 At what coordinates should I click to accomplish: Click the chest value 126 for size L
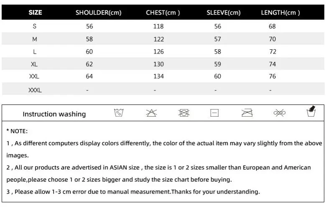[x=158, y=51]
